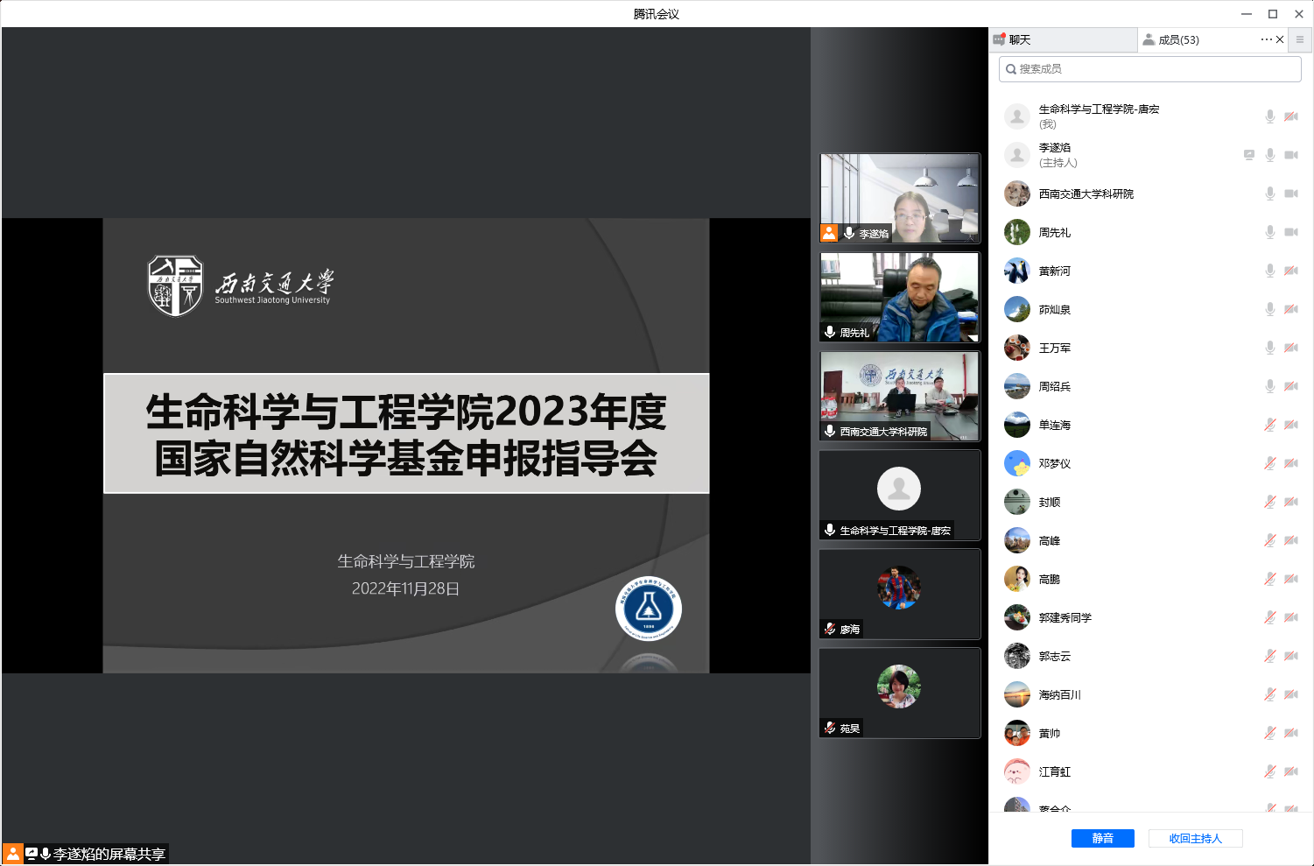Click the 搜索成员 search field
The width and height of the screenshot is (1314, 866).
(x=1150, y=69)
